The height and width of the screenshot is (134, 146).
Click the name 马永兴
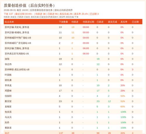pyautogui.click(x=8, y=117)
